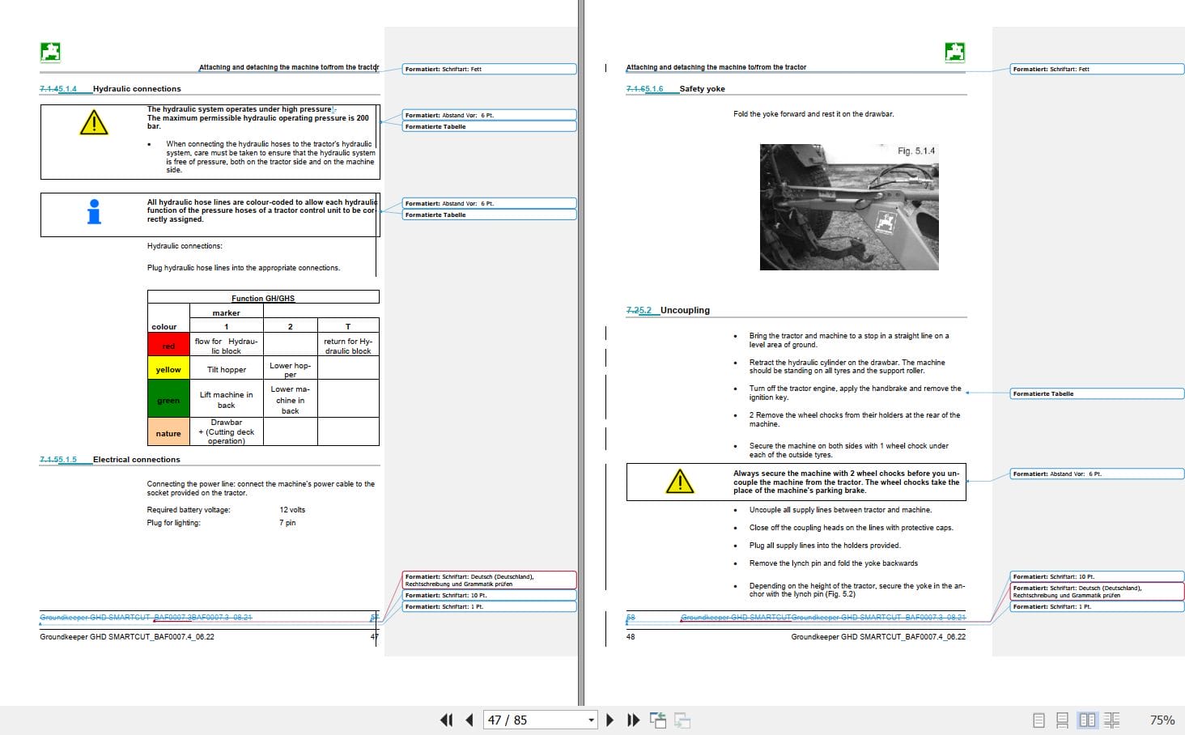Open right page 'Abstand Vor: 6 Pt.' comment
This screenshot has width=1185, height=735.
tap(1097, 474)
